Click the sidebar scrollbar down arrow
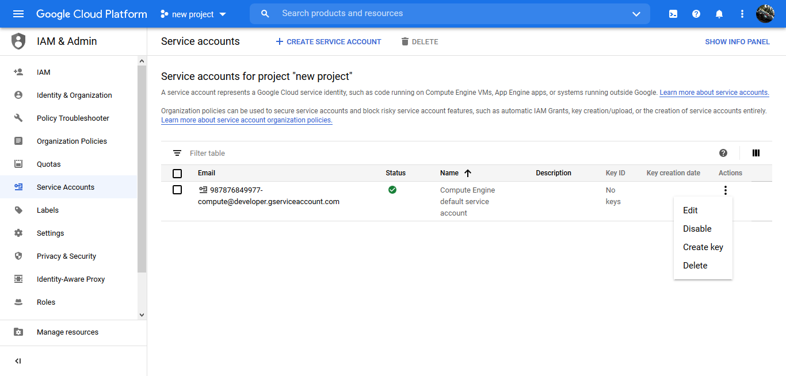Screen dimensions: 786x376 click(x=142, y=315)
